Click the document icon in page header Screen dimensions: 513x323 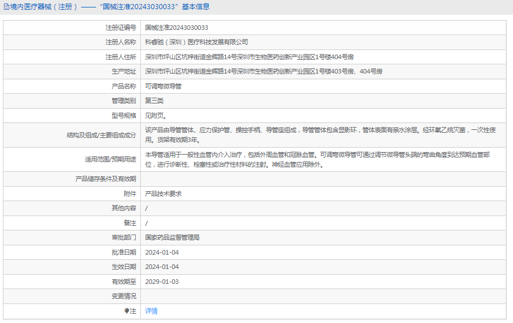click(x=6, y=7)
